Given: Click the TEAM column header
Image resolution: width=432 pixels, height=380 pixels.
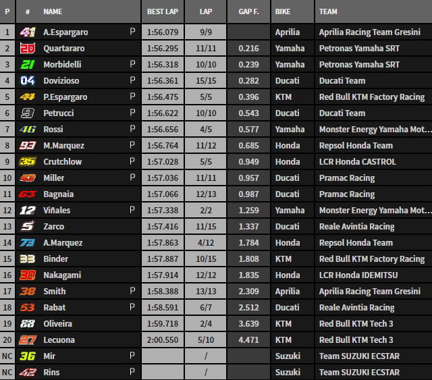Looking at the screenshot, I should pos(329,11).
